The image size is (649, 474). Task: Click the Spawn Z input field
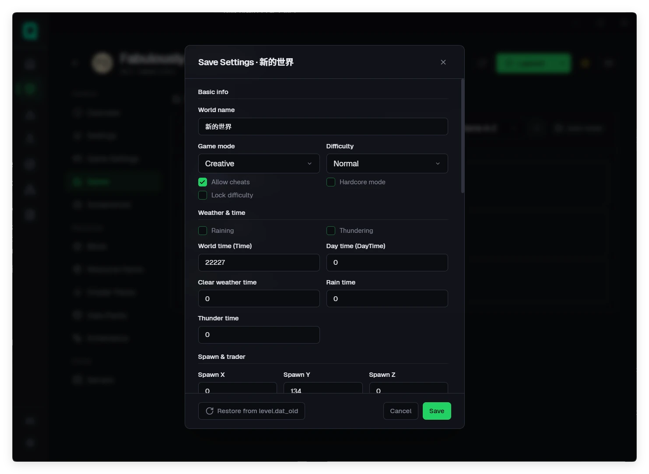click(408, 388)
